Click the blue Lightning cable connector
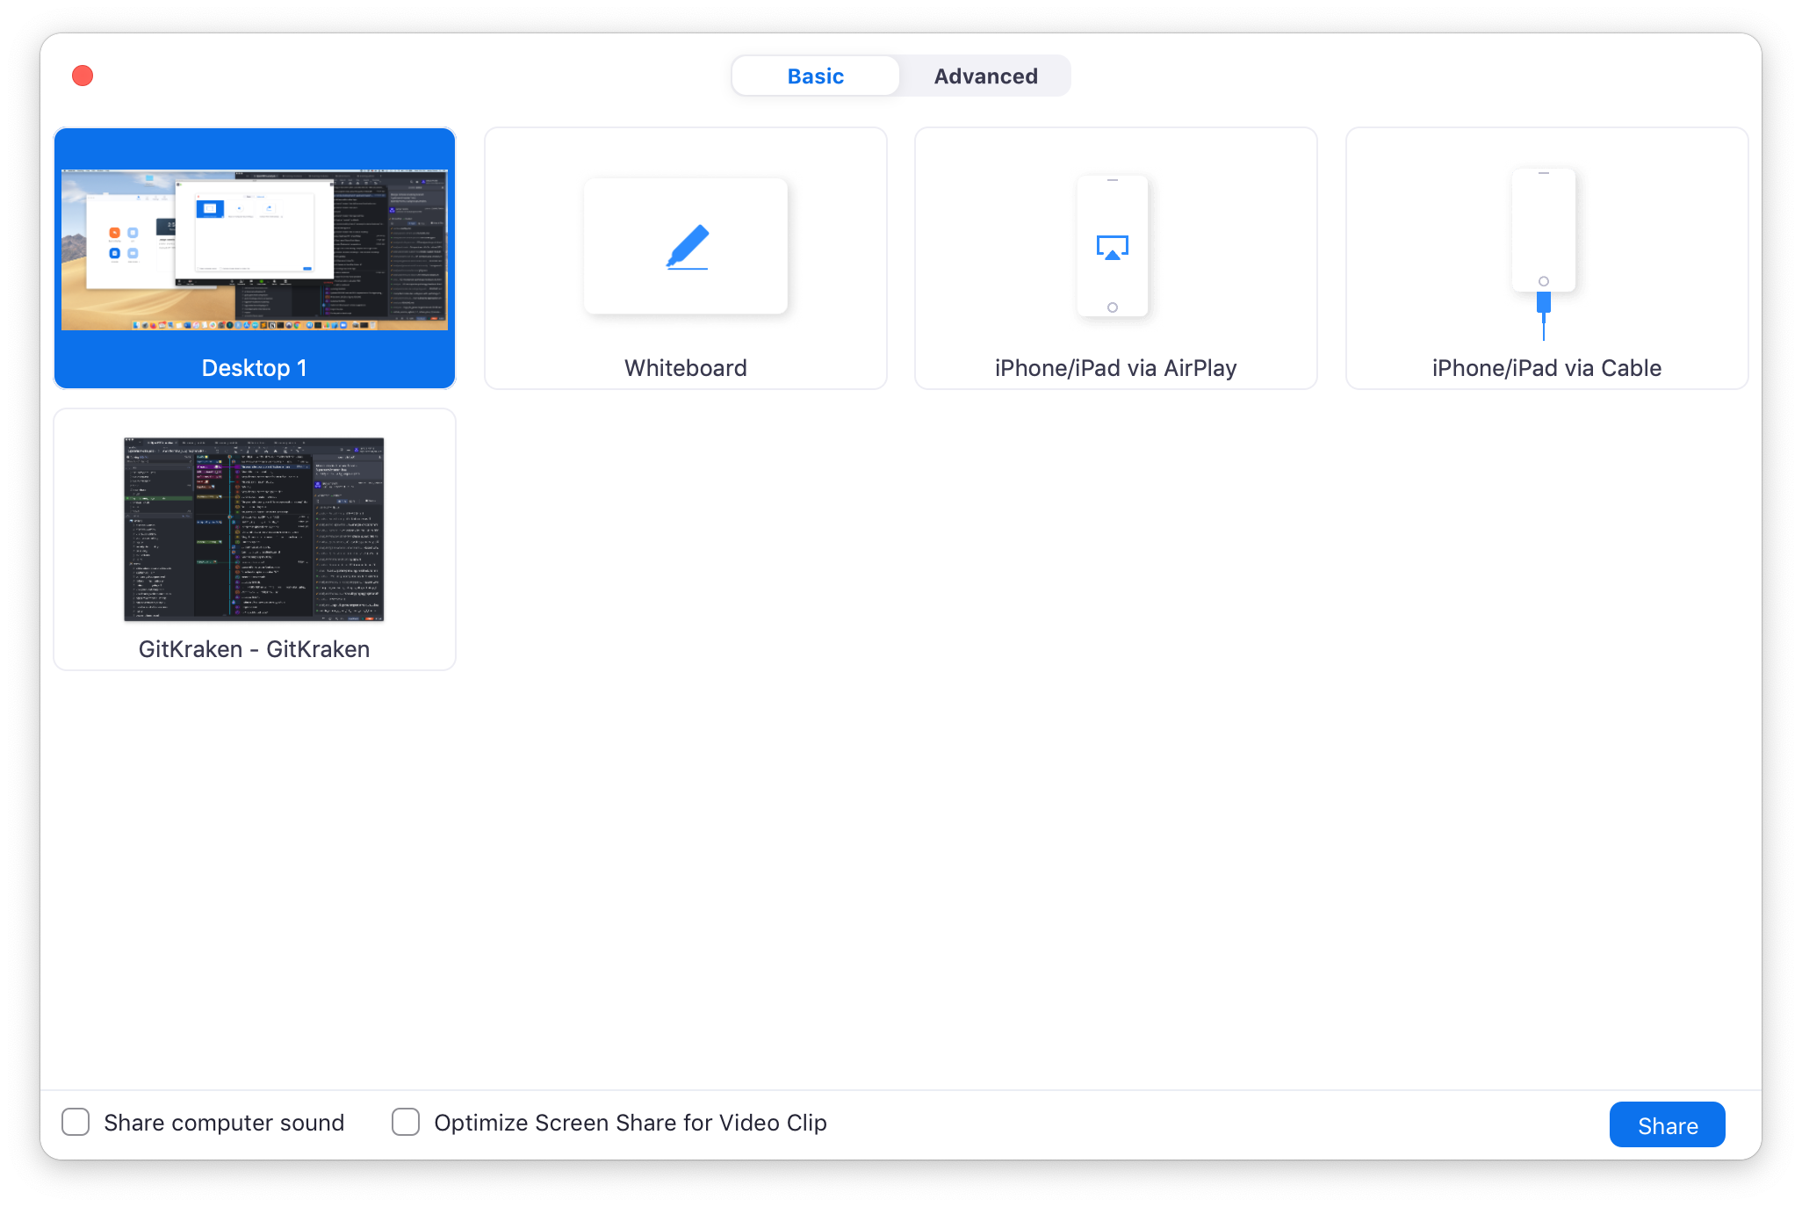The image size is (1802, 1207). (1543, 304)
